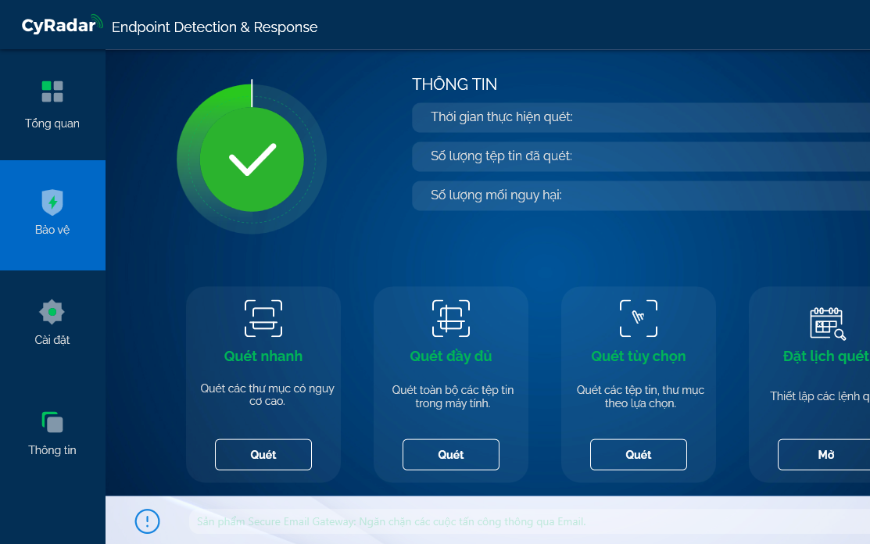Viewport: 870px width, 544px height.
Task: Open the Thông tin tab label
Action: click(x=52, y=450)
